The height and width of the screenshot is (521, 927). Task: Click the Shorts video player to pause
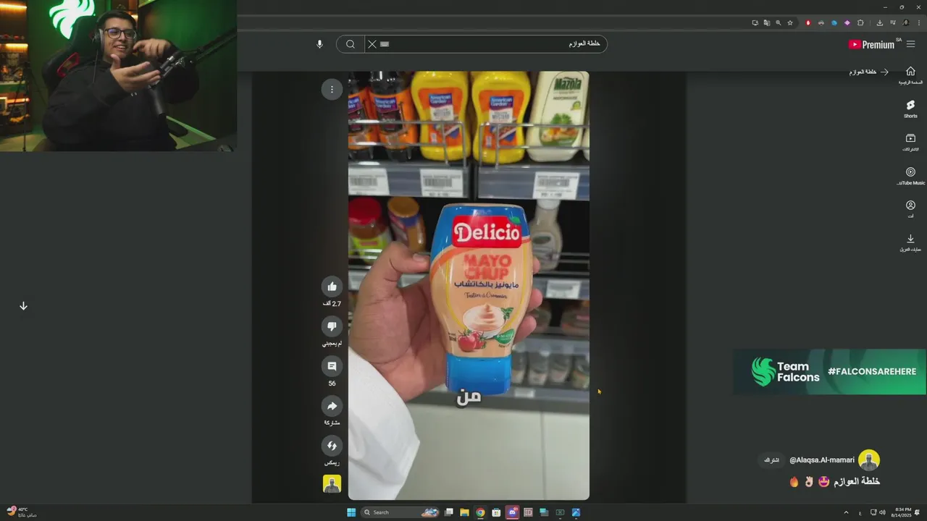tap(469, 285)
